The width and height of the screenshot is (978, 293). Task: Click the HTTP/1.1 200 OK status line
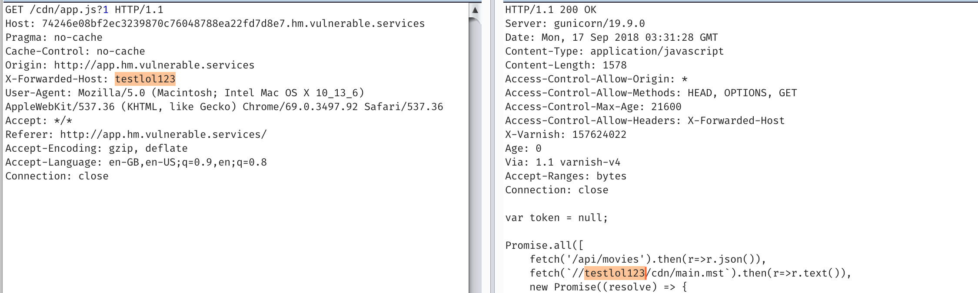(550, 10)
